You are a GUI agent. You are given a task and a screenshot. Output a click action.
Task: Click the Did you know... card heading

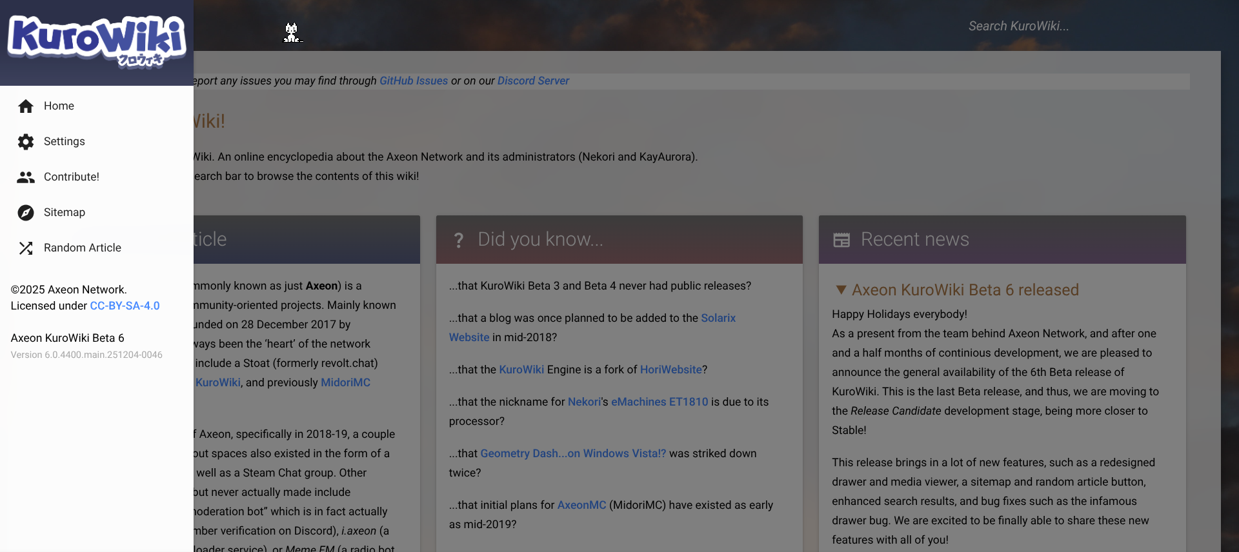point(541,239)
